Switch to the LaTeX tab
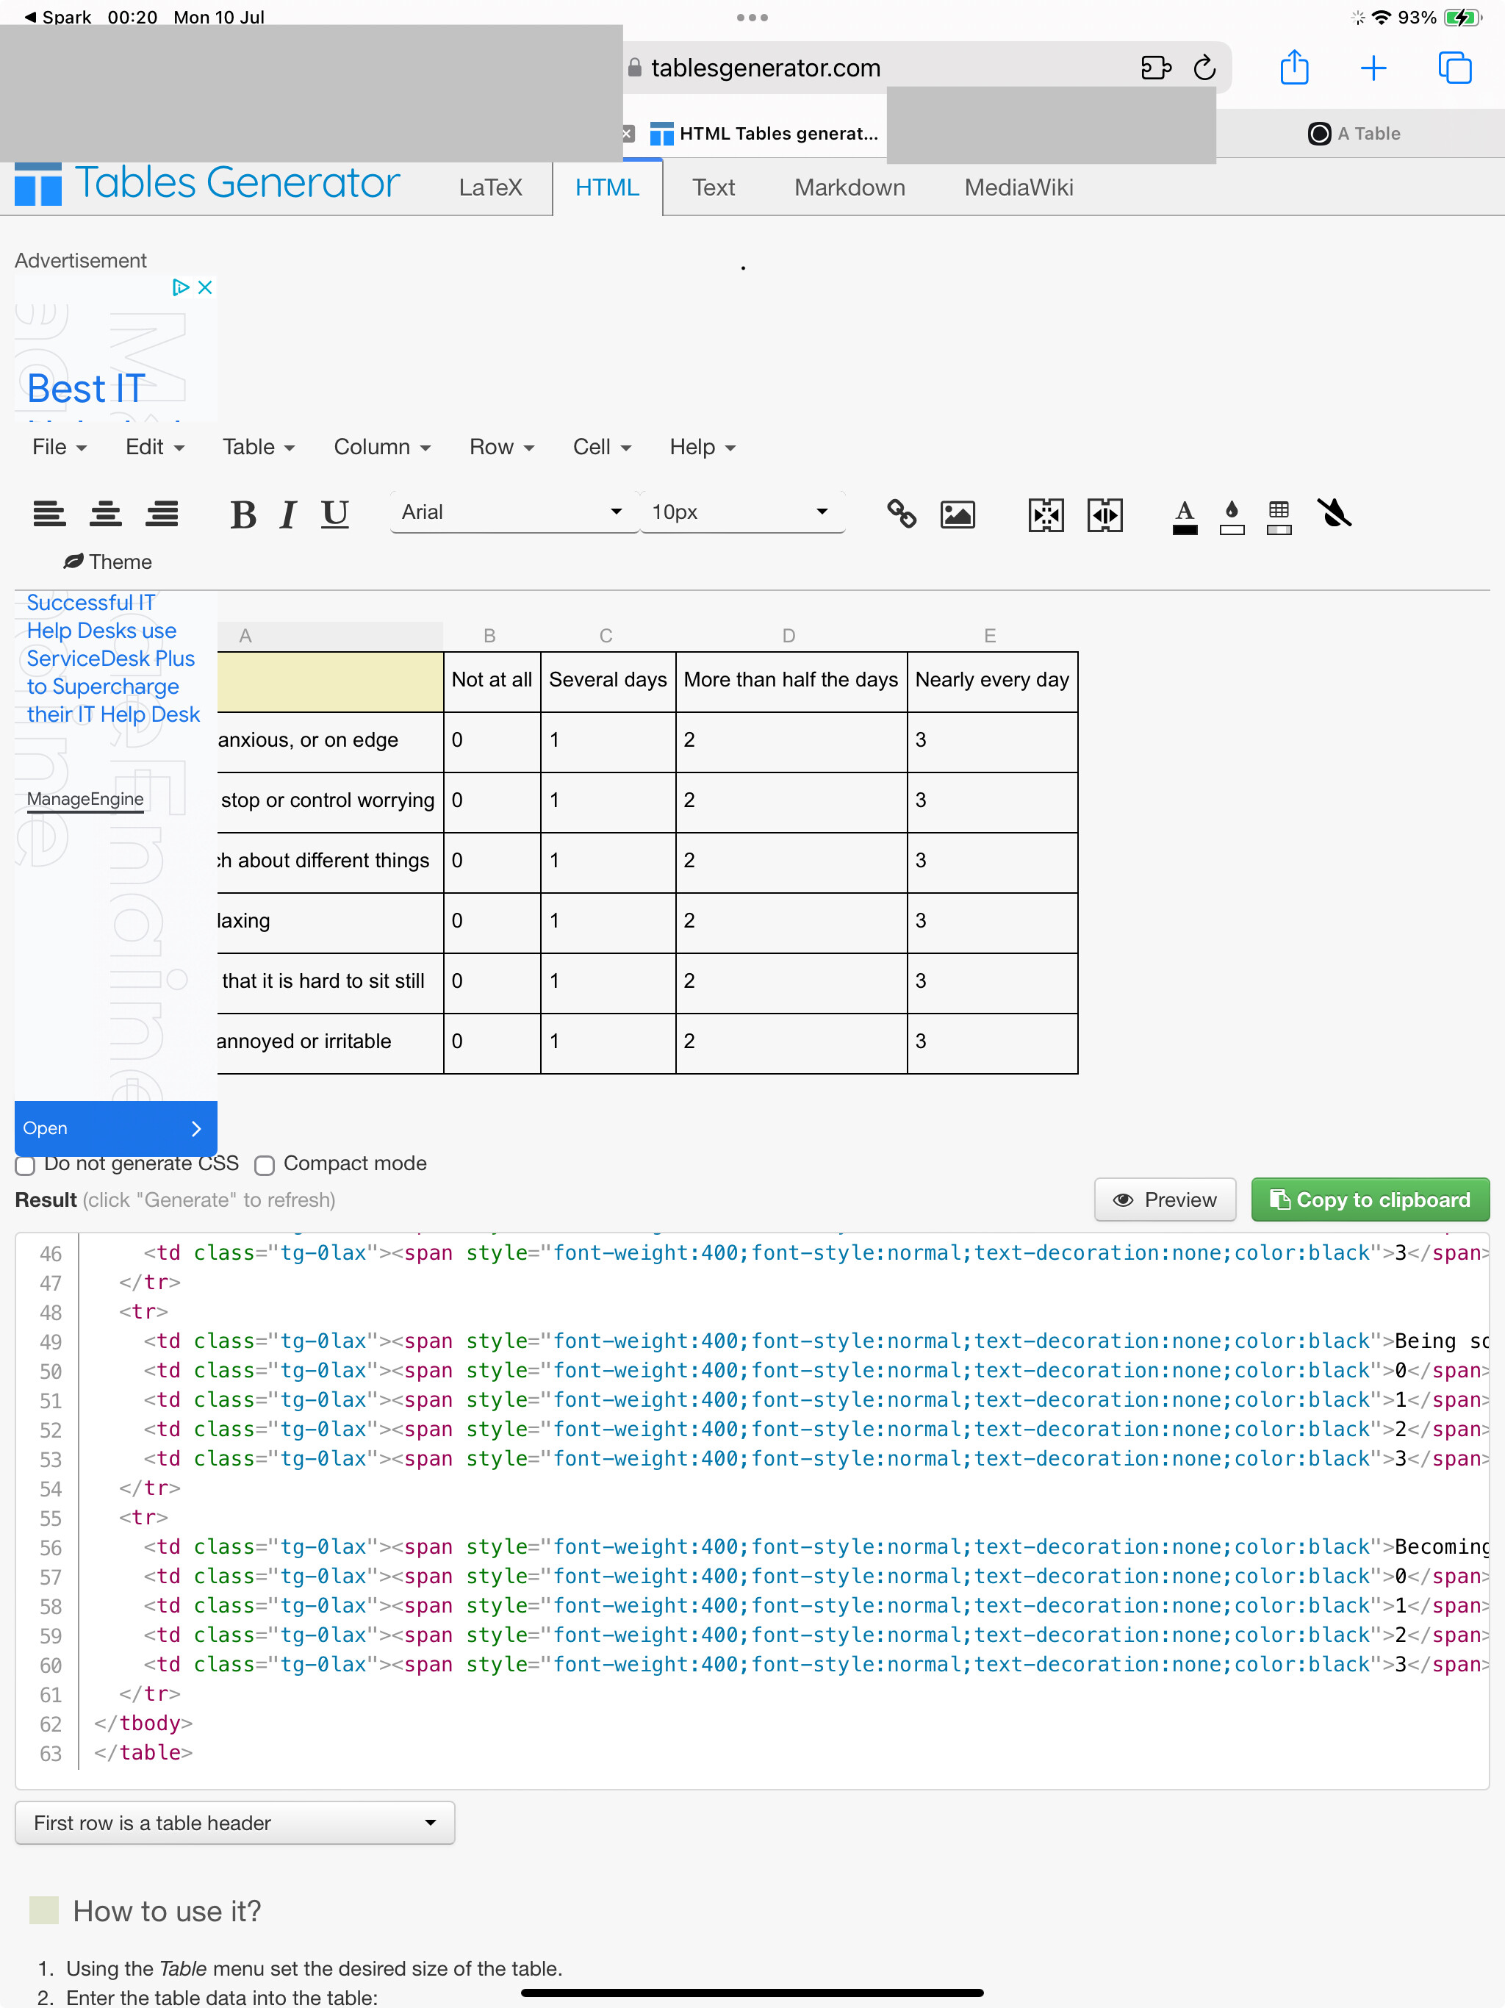This screenshot has width=1505, height=2008. [x=489, y=188]
